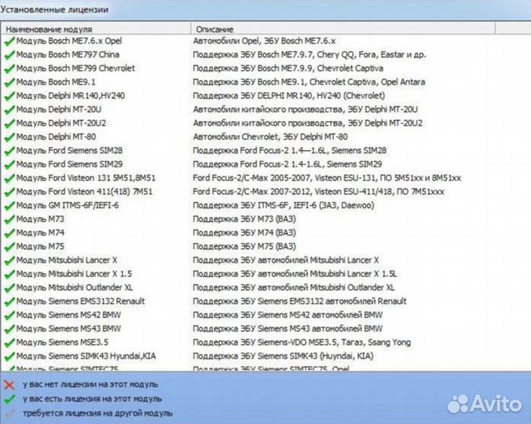Click the checkmark beside Модуль Siemens EMS3132 Renault
This screenshot has height=424, width=531.
(x=9, y=302)
